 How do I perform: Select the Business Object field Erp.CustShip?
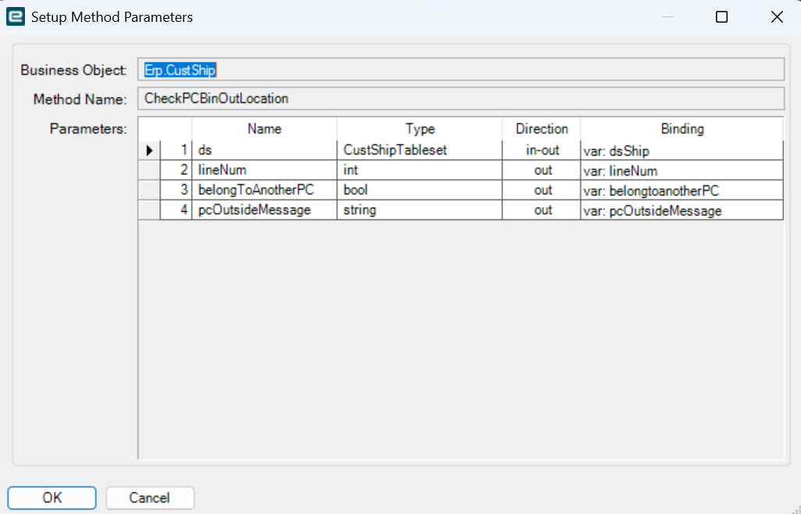click(x=461, y=70)
